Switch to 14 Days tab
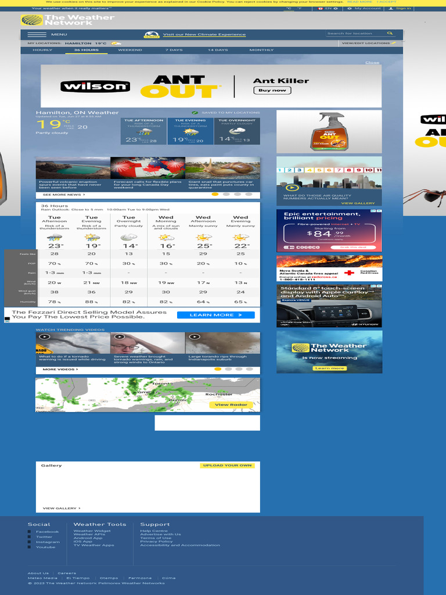The height and width of the screenshot is (595, 446). pos(218,50)
